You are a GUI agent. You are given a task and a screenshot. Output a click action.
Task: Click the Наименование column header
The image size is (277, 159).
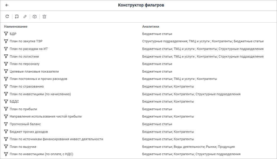(16, 26)
